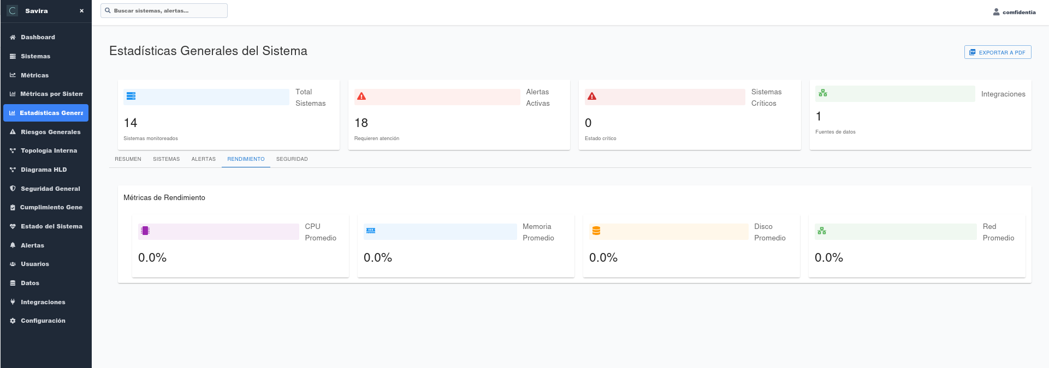Click the red warning icon on Alertas Activas
This screenshot has height=368, width=1049.
tap(361, 96)
